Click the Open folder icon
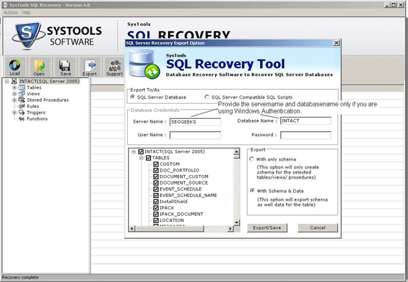408x282 pixels. [x=39, y=65]
